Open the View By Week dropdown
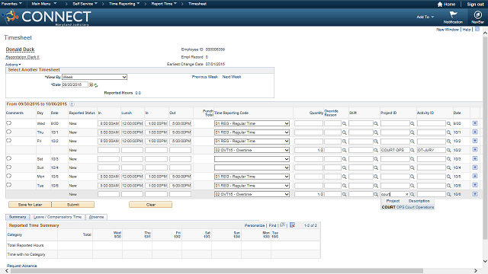The height and width of the screenshot is (274, 488). click(x=95, y=77)
